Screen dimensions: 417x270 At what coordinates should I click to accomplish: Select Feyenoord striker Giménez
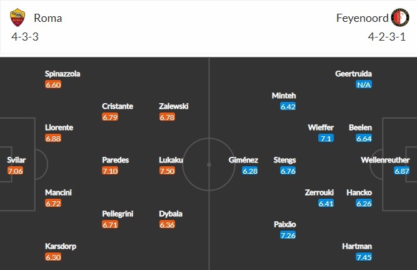243,160
